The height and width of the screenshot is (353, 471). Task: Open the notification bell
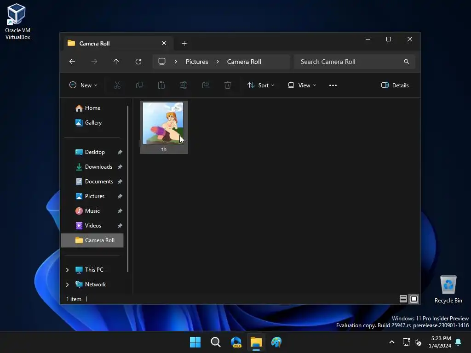click(459, 342)
